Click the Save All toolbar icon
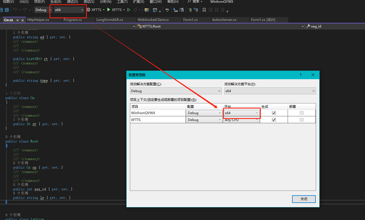The image size is (365, 220). [7, 10]
